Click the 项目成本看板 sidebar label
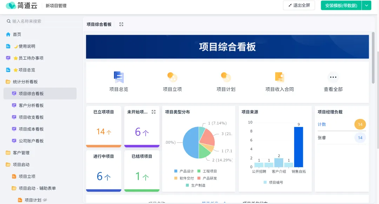This screenshot has width=379, height=204. click(31, 129)
